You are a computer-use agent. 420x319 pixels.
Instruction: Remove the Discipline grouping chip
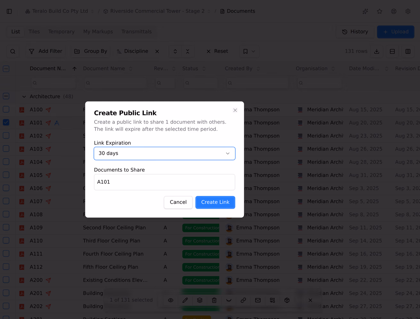coord(157,51)
